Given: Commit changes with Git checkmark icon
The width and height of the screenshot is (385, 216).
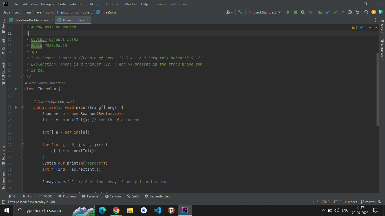Looking at the screenshot, I should (335, 12).
